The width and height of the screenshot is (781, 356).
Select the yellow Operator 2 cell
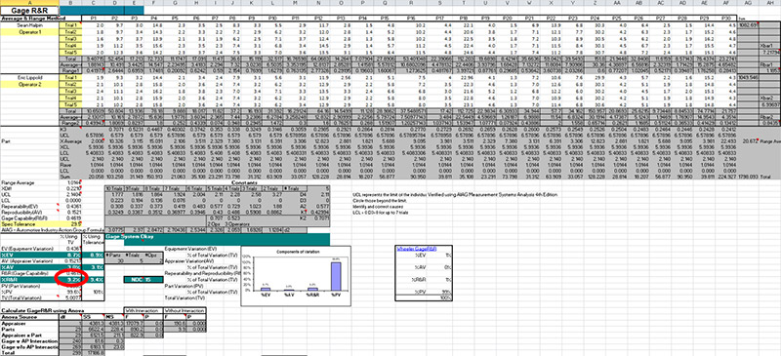29,85
